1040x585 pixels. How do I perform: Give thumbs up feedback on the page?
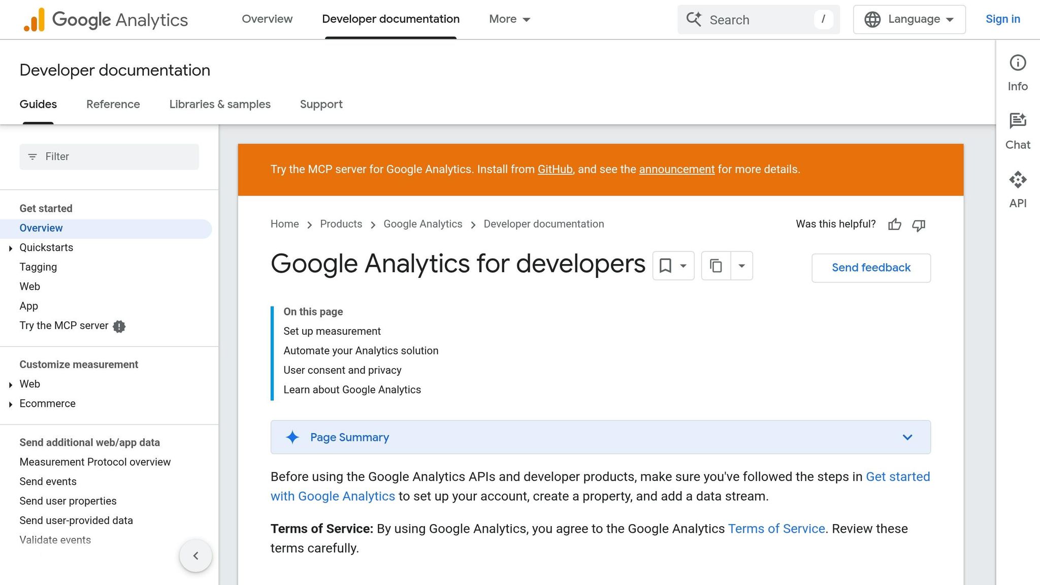click(895, 224)
